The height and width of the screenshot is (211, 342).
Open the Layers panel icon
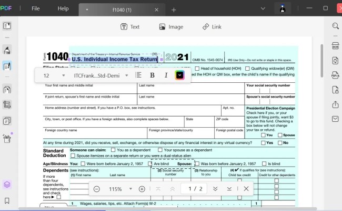pyautogui.click(x=7, y=185)
